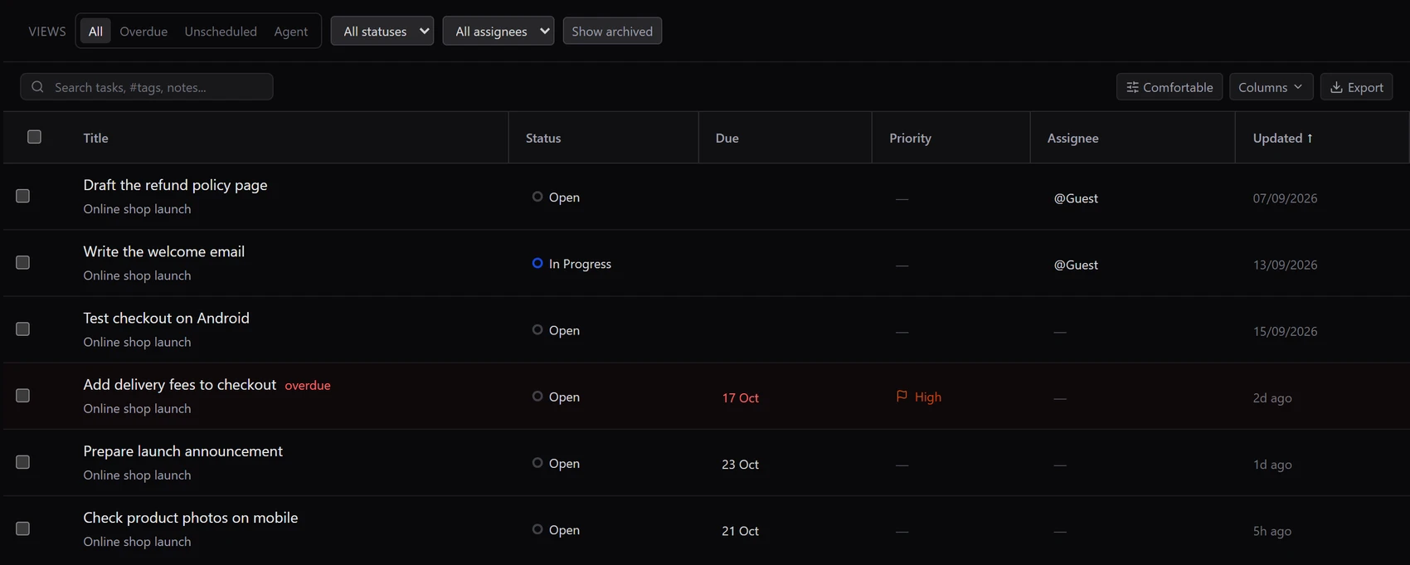This screenshot has width=1410, height=565.
Task: Select the Agent view tab
Action: [x=291, y=32]
